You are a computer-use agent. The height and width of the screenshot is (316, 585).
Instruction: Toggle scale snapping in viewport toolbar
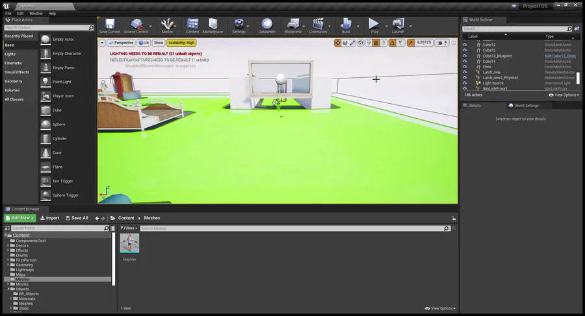point(410,43)
